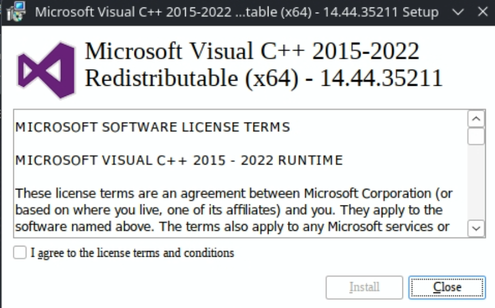Open the title bar chevron menu
The image size is (495, 308).
coord(458,12)
